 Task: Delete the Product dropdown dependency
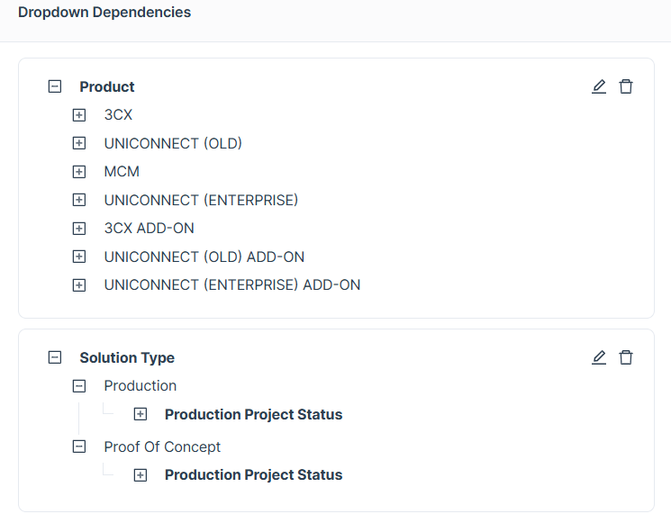pos(626,86)
